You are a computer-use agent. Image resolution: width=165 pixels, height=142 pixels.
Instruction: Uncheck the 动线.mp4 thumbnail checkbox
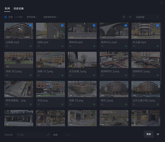62,25
